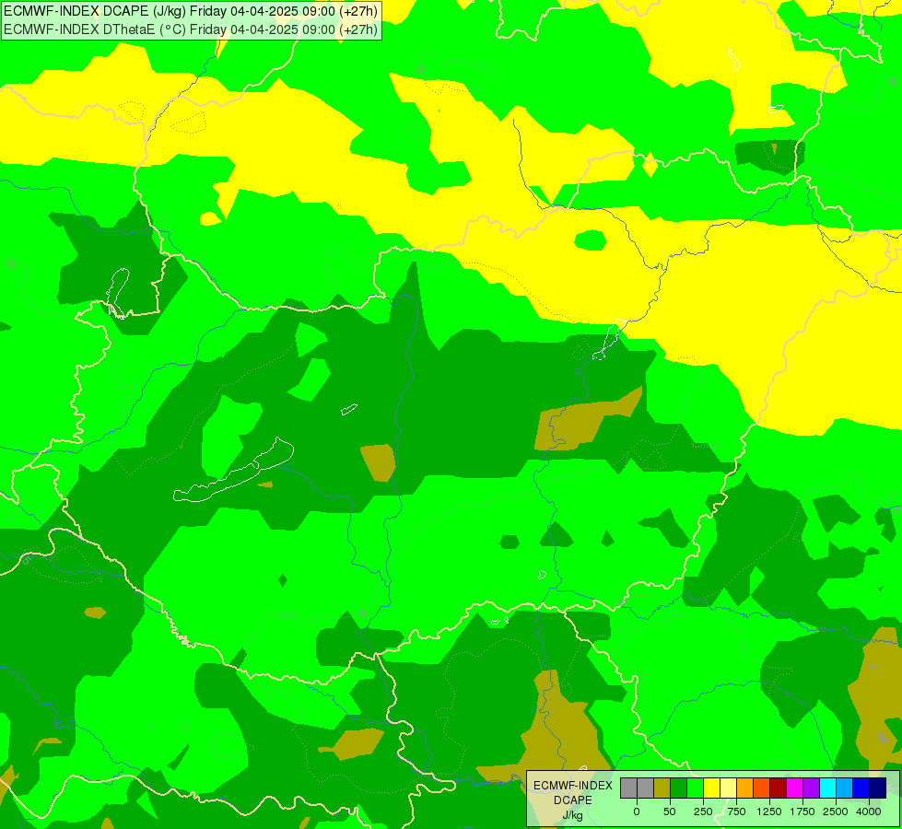Viewport: 902px width, 829px height.
Task: Click the orange legend swatch after 750
Action: [x=745, y=788]
